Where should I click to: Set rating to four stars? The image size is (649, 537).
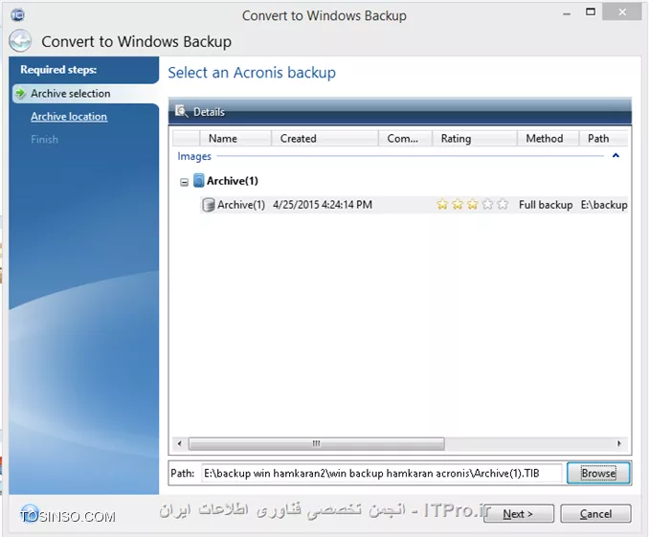coord(487,204)
